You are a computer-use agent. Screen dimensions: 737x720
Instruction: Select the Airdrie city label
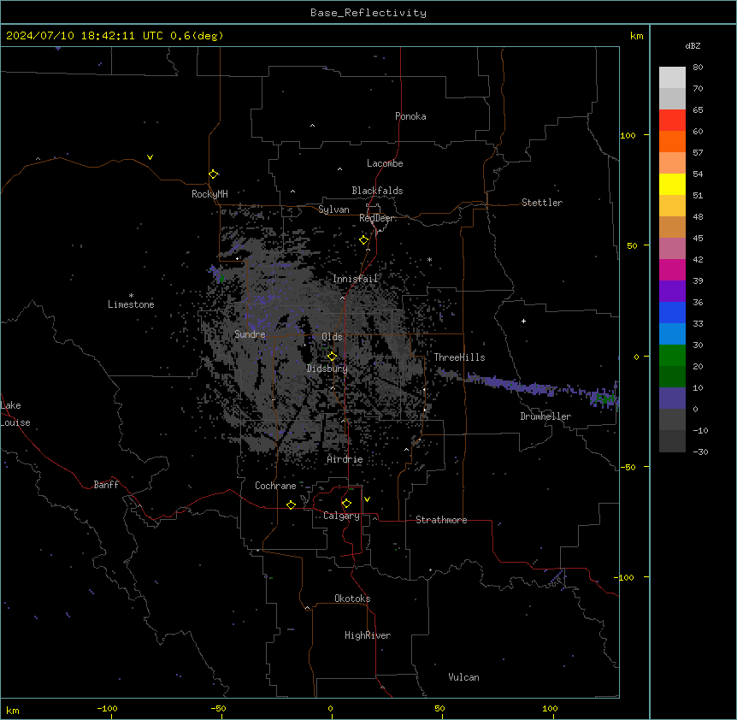(345, 459)
